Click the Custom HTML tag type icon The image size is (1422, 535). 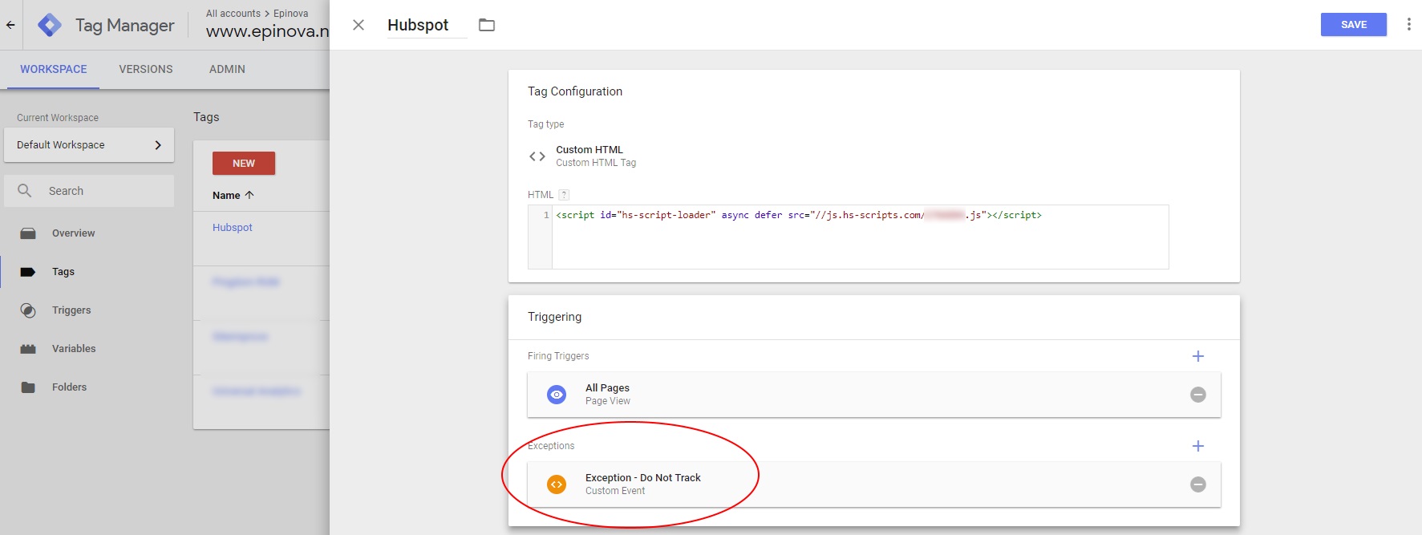537,156
